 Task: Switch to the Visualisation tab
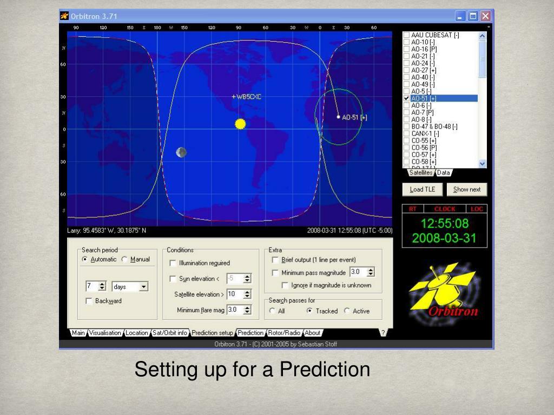pyautogui.click(x=105, y=333)
